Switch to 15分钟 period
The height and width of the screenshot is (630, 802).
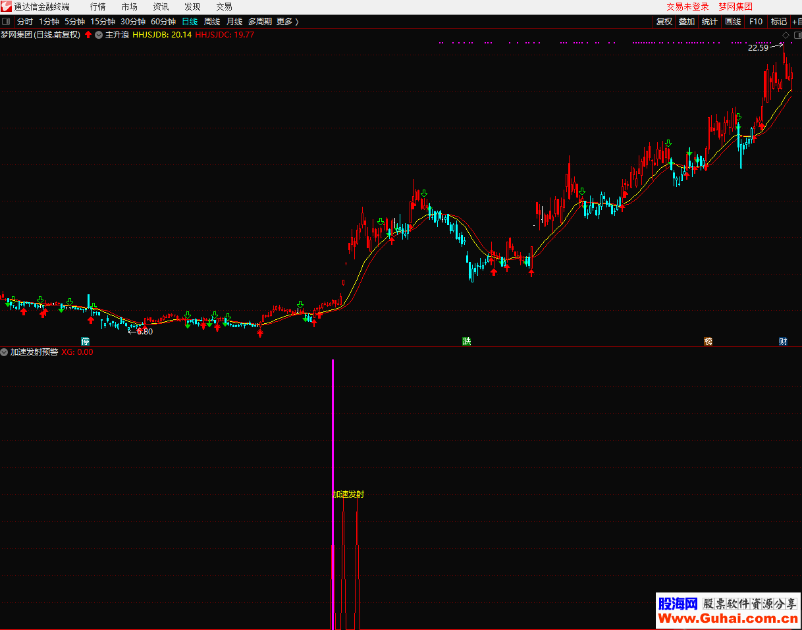tap(103, 22)
